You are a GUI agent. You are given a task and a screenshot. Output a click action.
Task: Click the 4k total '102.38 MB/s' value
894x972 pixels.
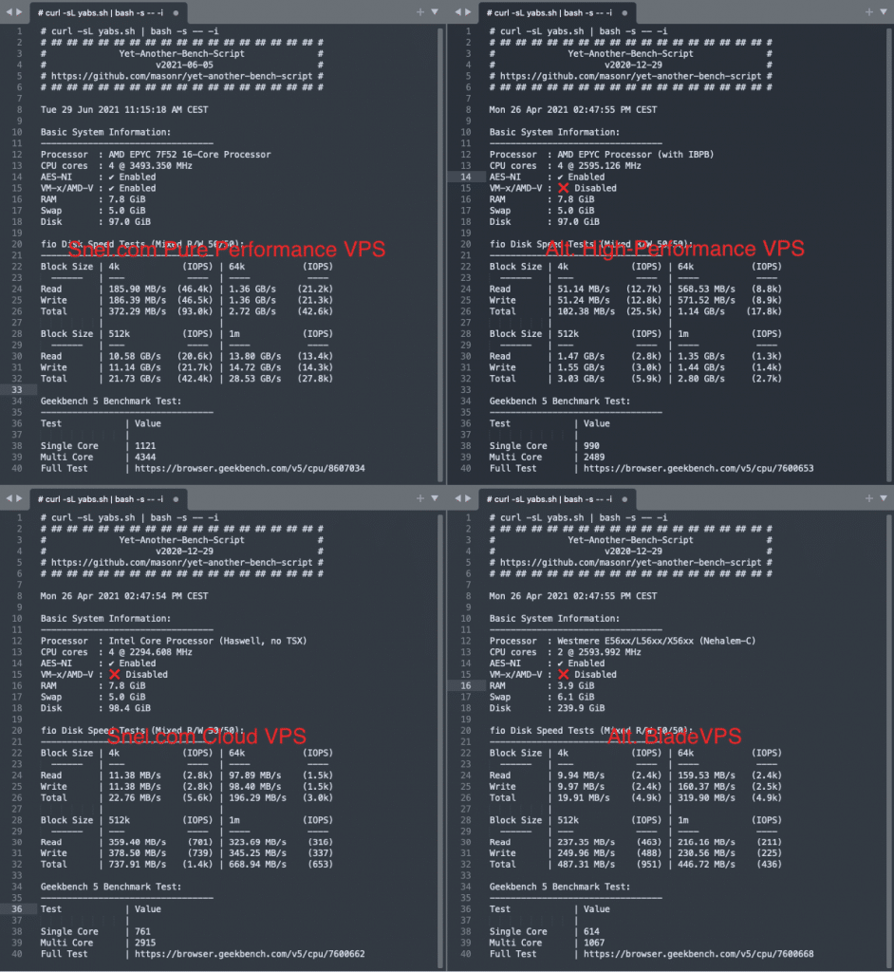pos(587,311)
